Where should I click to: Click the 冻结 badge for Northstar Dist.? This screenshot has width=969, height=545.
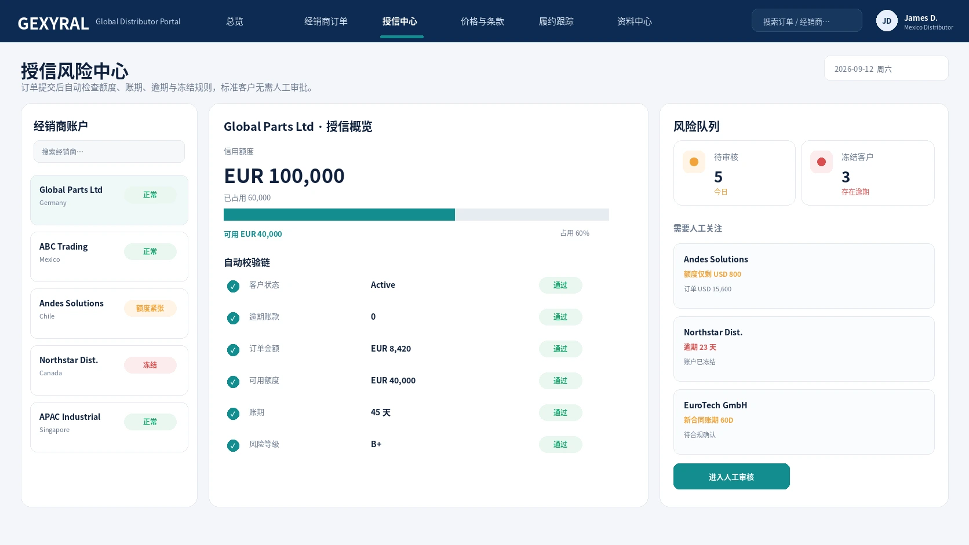click(x=150, y=365)
